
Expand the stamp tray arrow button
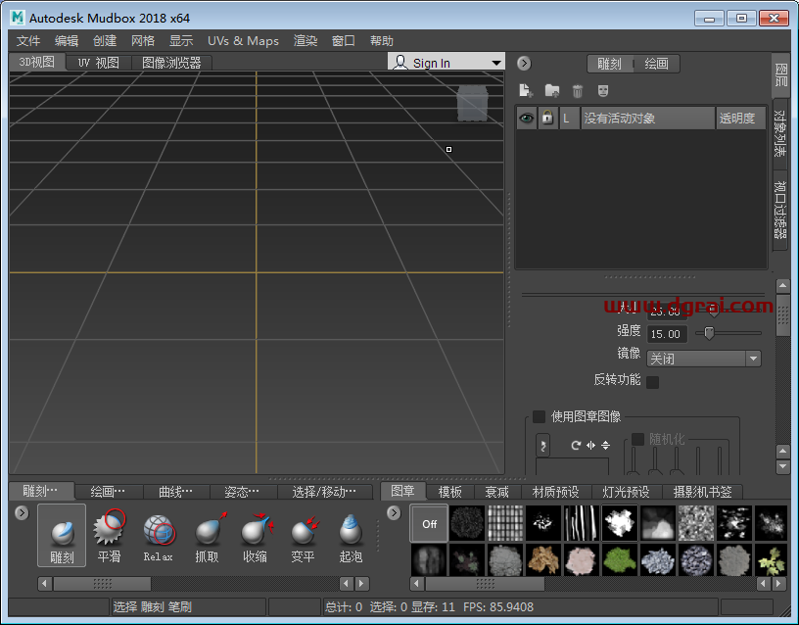click(394, 512)
